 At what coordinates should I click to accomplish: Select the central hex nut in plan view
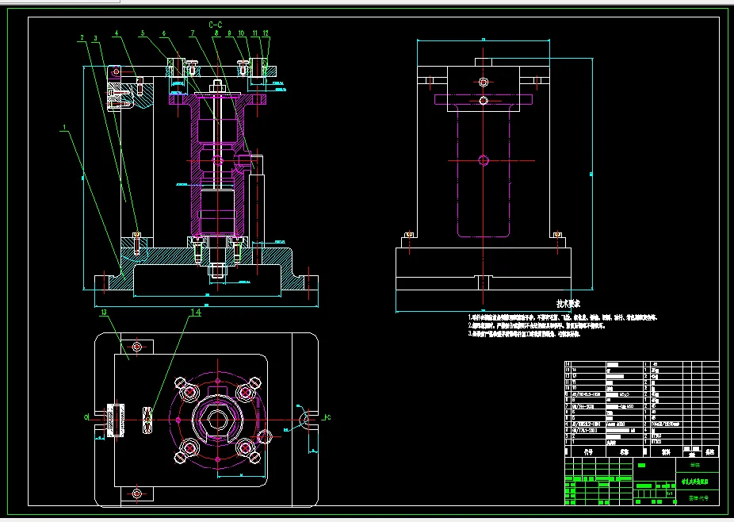coord(217,418)
